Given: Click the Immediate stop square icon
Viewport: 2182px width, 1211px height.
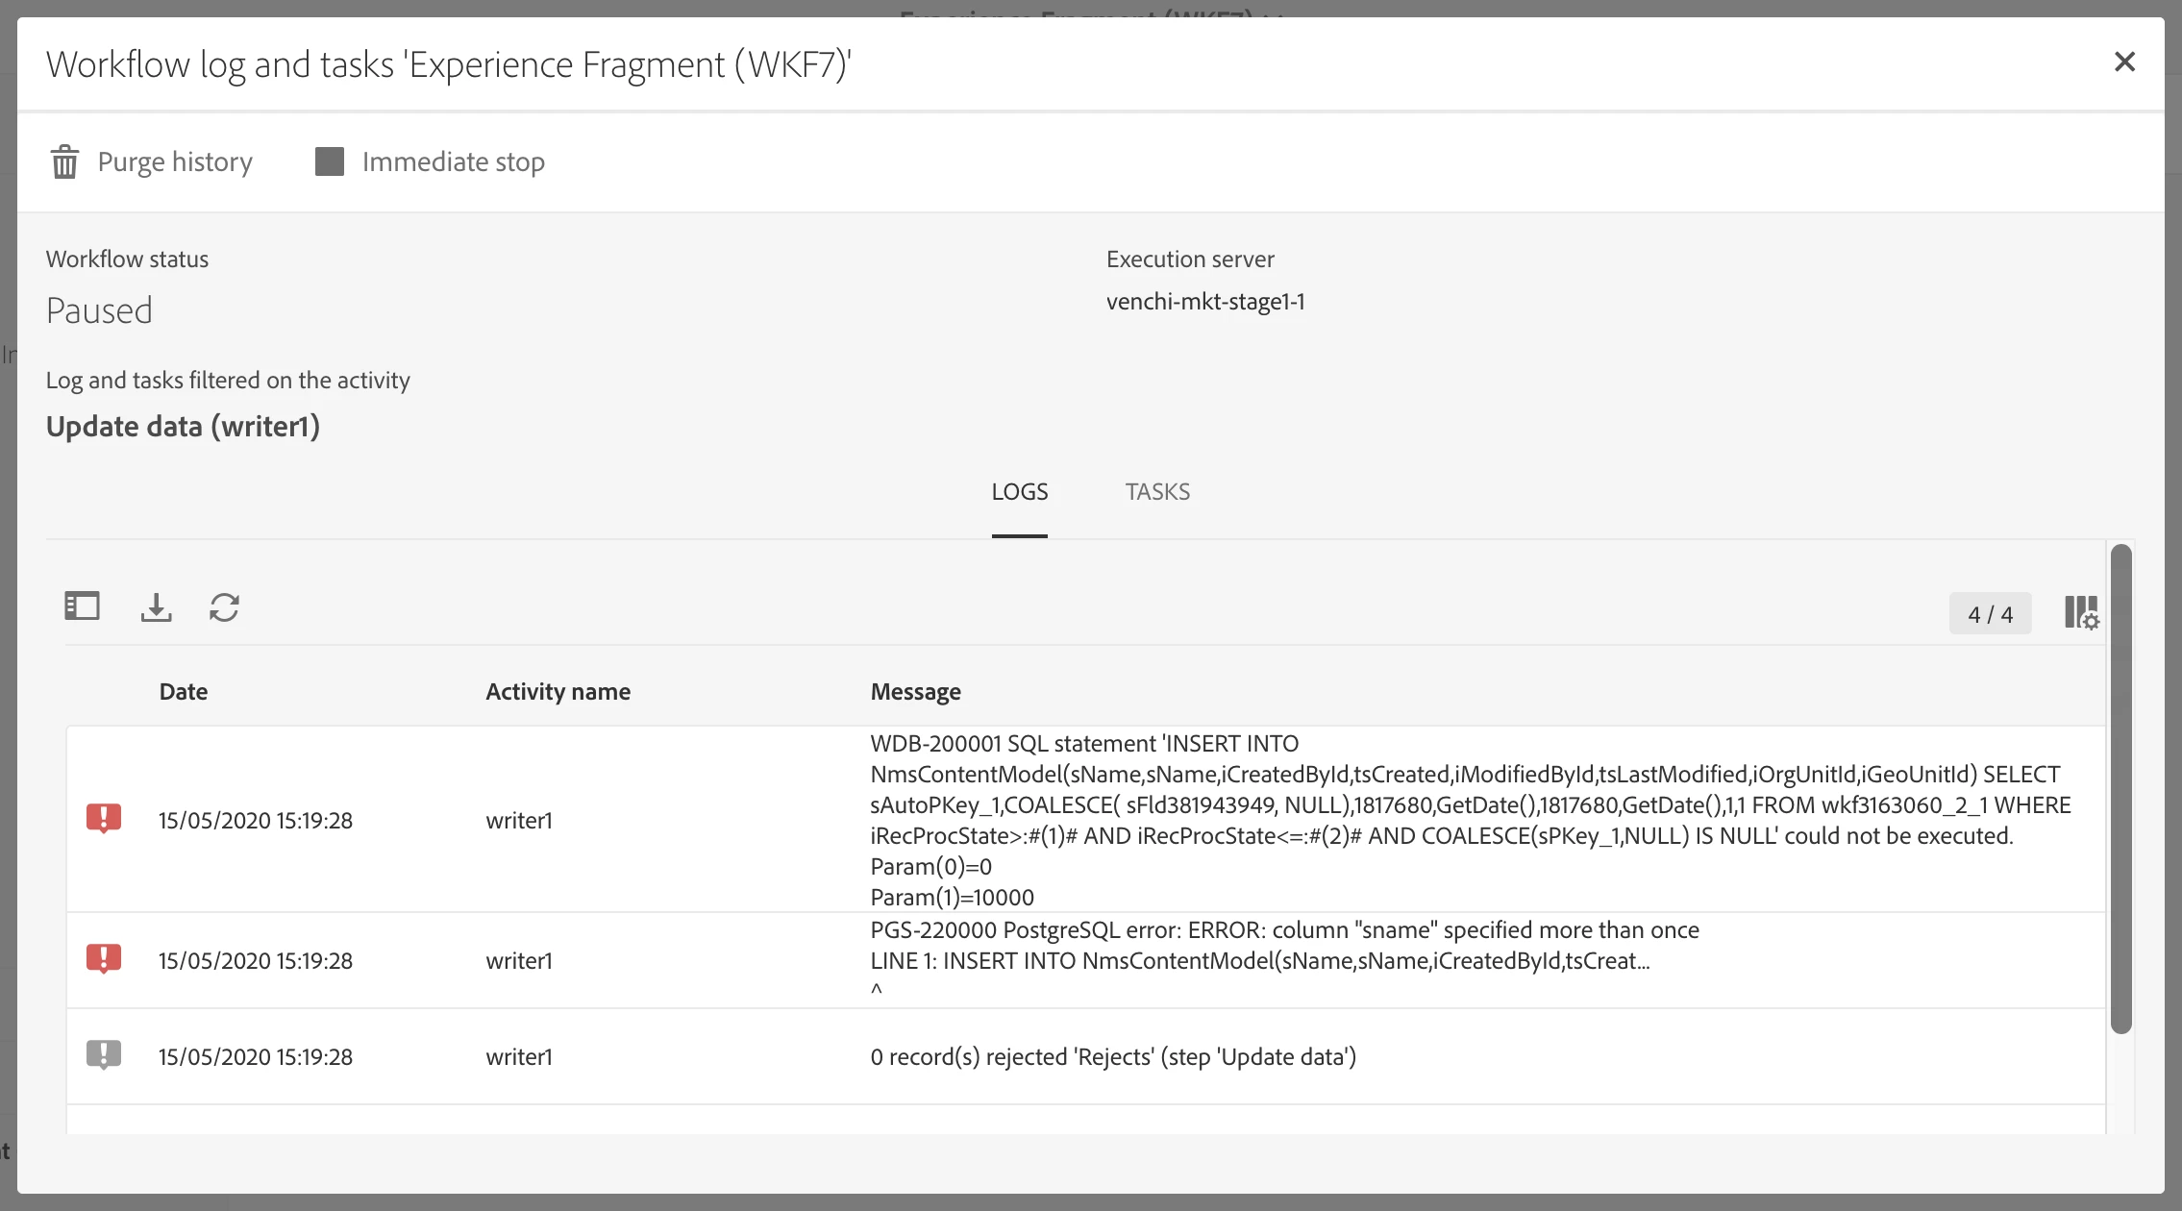Looking at the screenshot, I should click(330, 161).
